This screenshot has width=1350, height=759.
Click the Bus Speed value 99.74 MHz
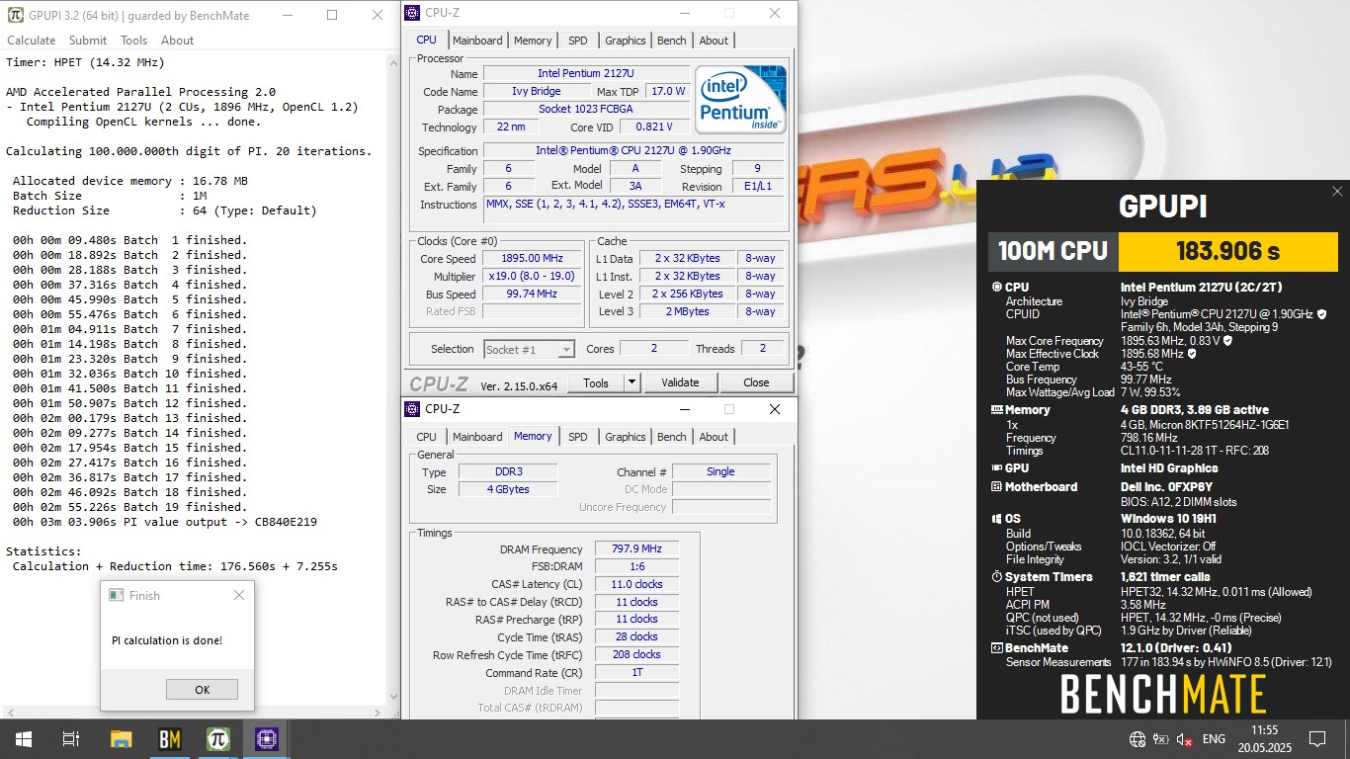[x=533, y=295]
